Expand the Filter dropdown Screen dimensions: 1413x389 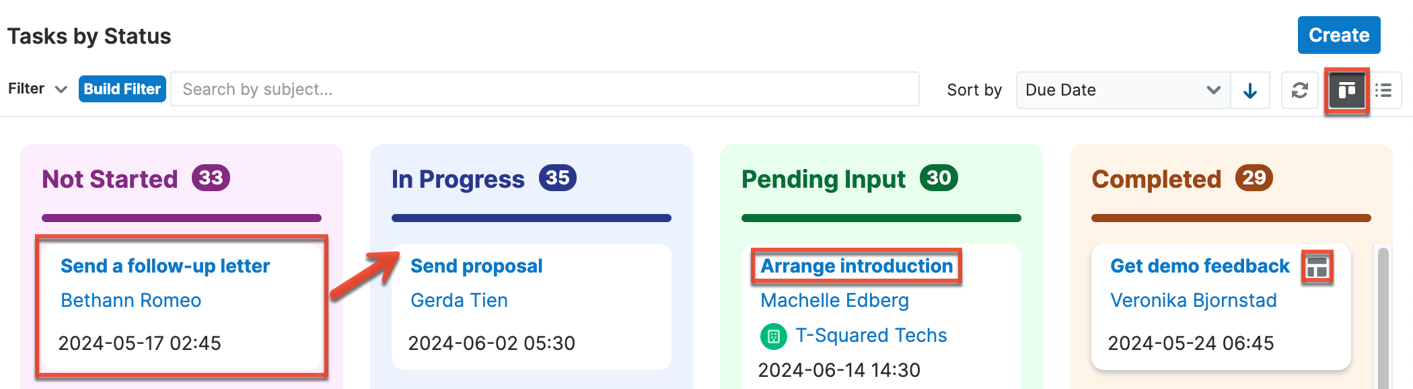(38, 89)
